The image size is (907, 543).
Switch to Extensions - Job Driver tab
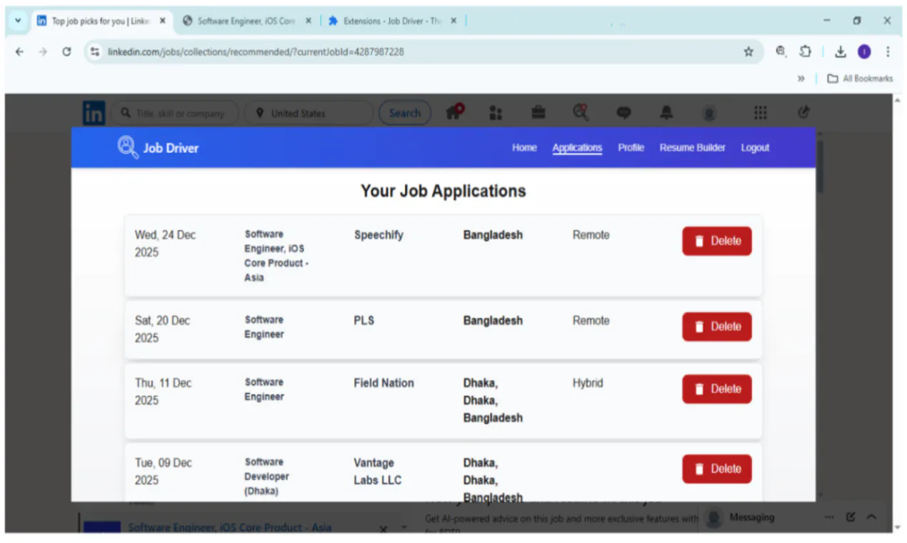[x=391, y=21]
